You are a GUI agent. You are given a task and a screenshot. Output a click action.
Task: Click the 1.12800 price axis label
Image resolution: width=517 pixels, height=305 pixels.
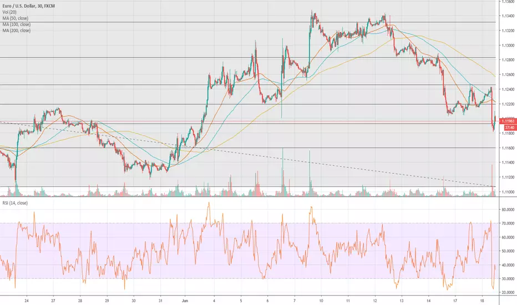(509, 60)
